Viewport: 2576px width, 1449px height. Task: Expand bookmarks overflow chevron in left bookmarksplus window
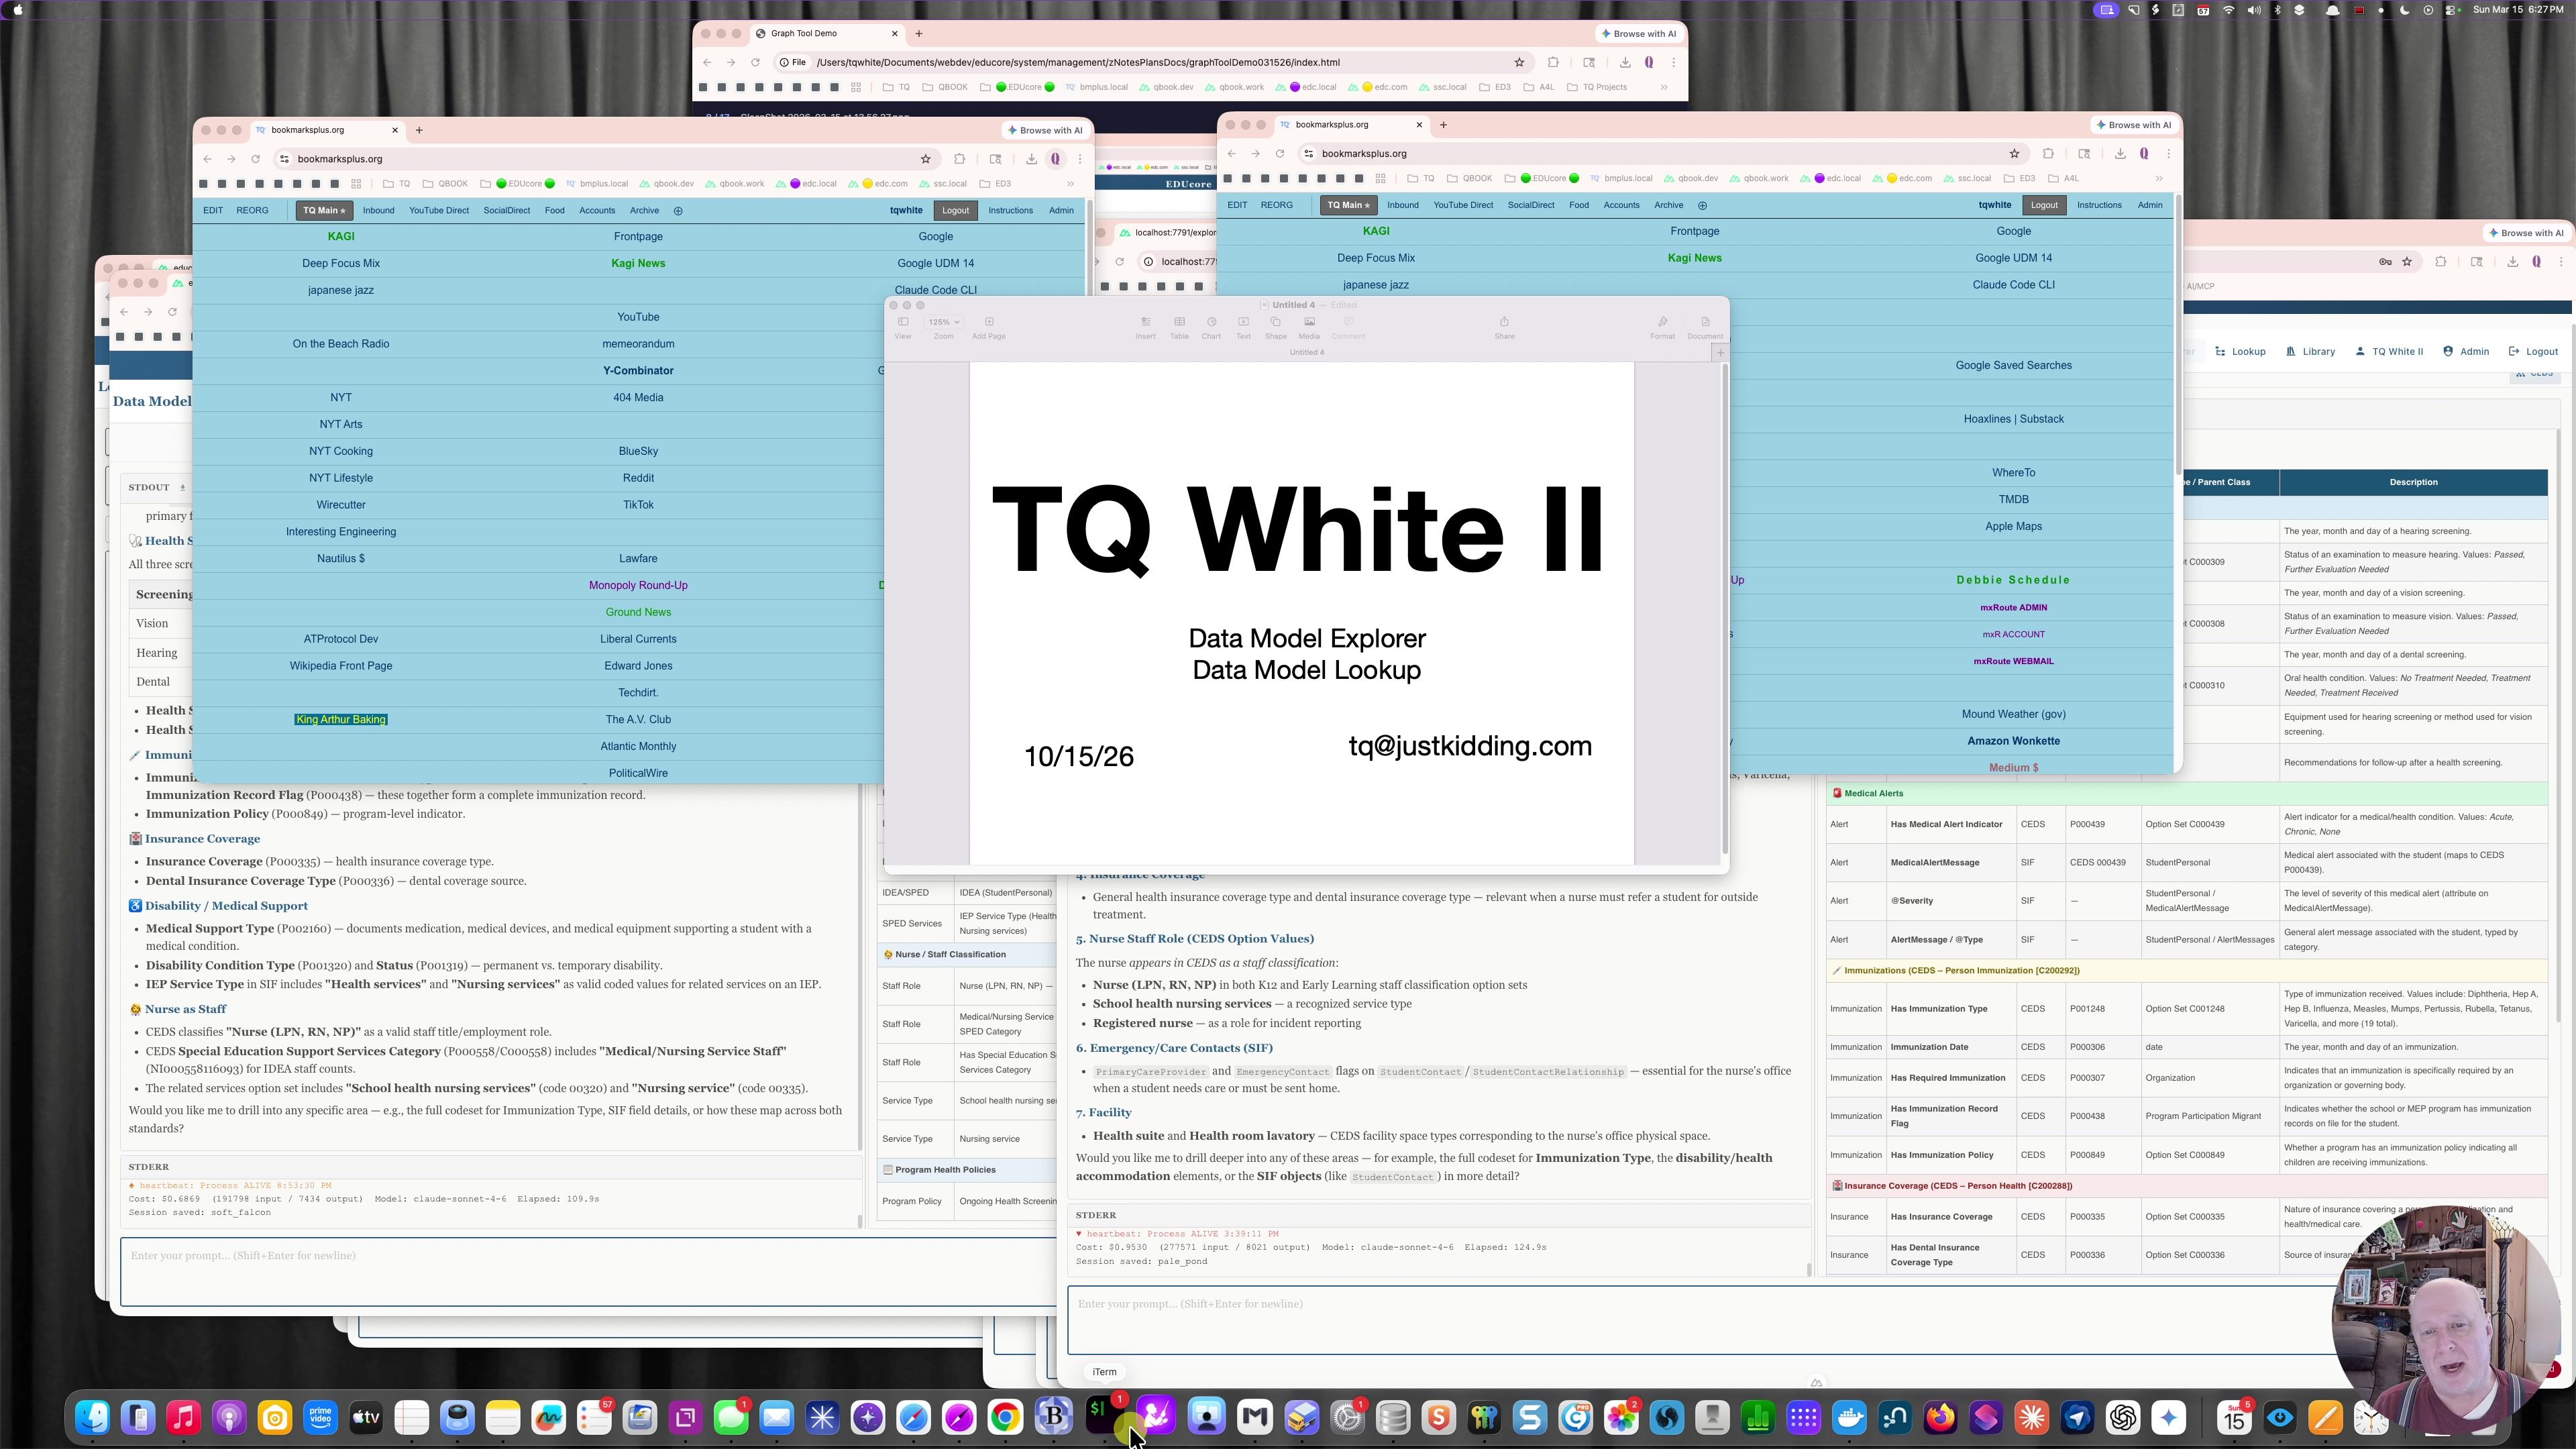pos(1070,184)
